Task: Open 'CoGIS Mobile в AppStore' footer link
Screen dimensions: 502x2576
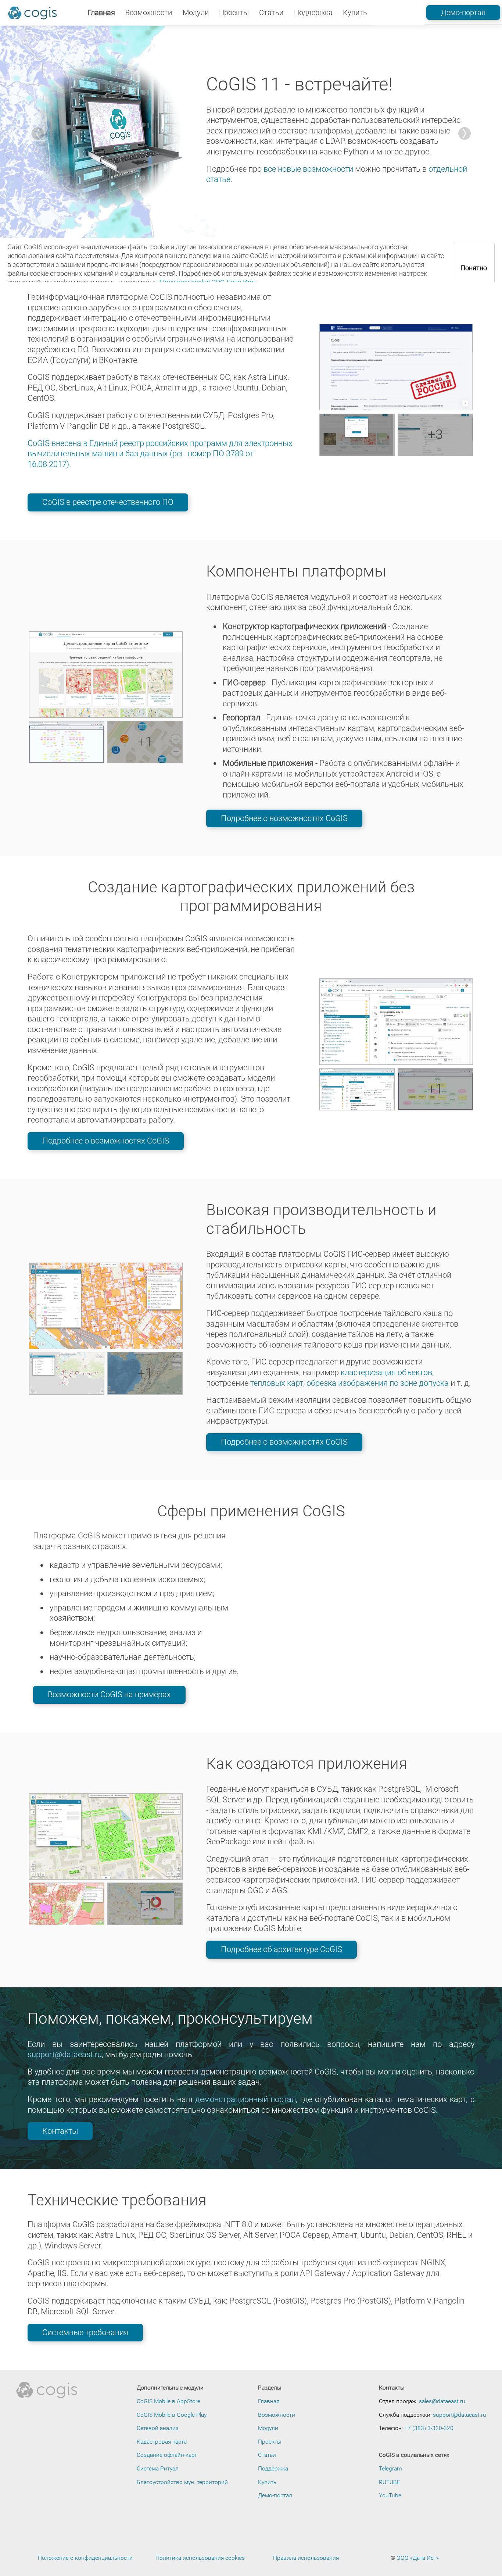Action: click(x=168, y=2401)
